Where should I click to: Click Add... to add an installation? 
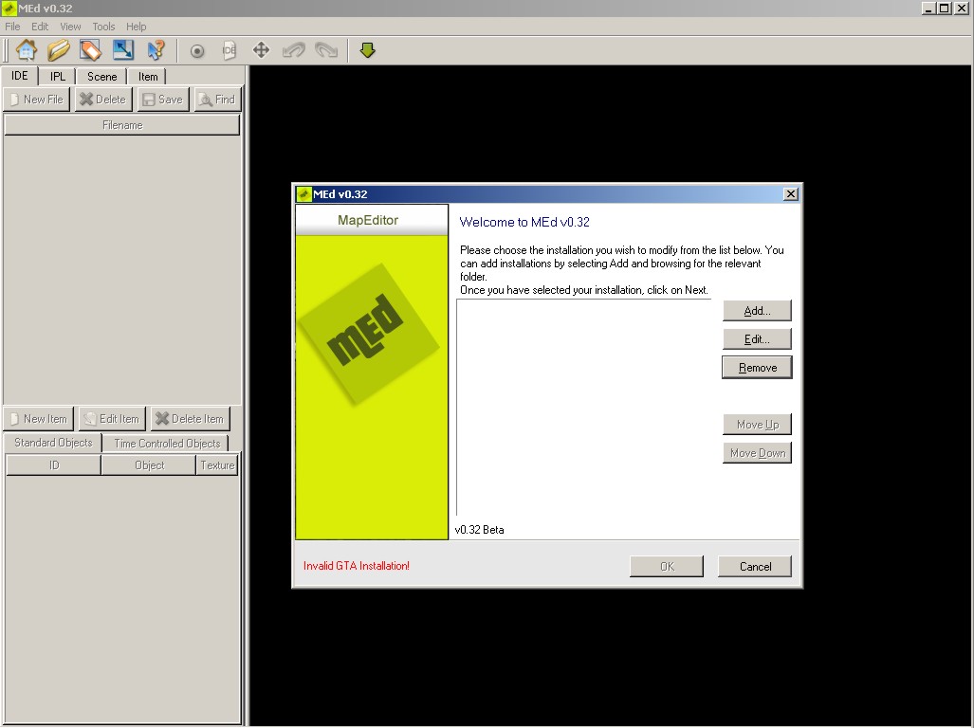tap(757, 310)
